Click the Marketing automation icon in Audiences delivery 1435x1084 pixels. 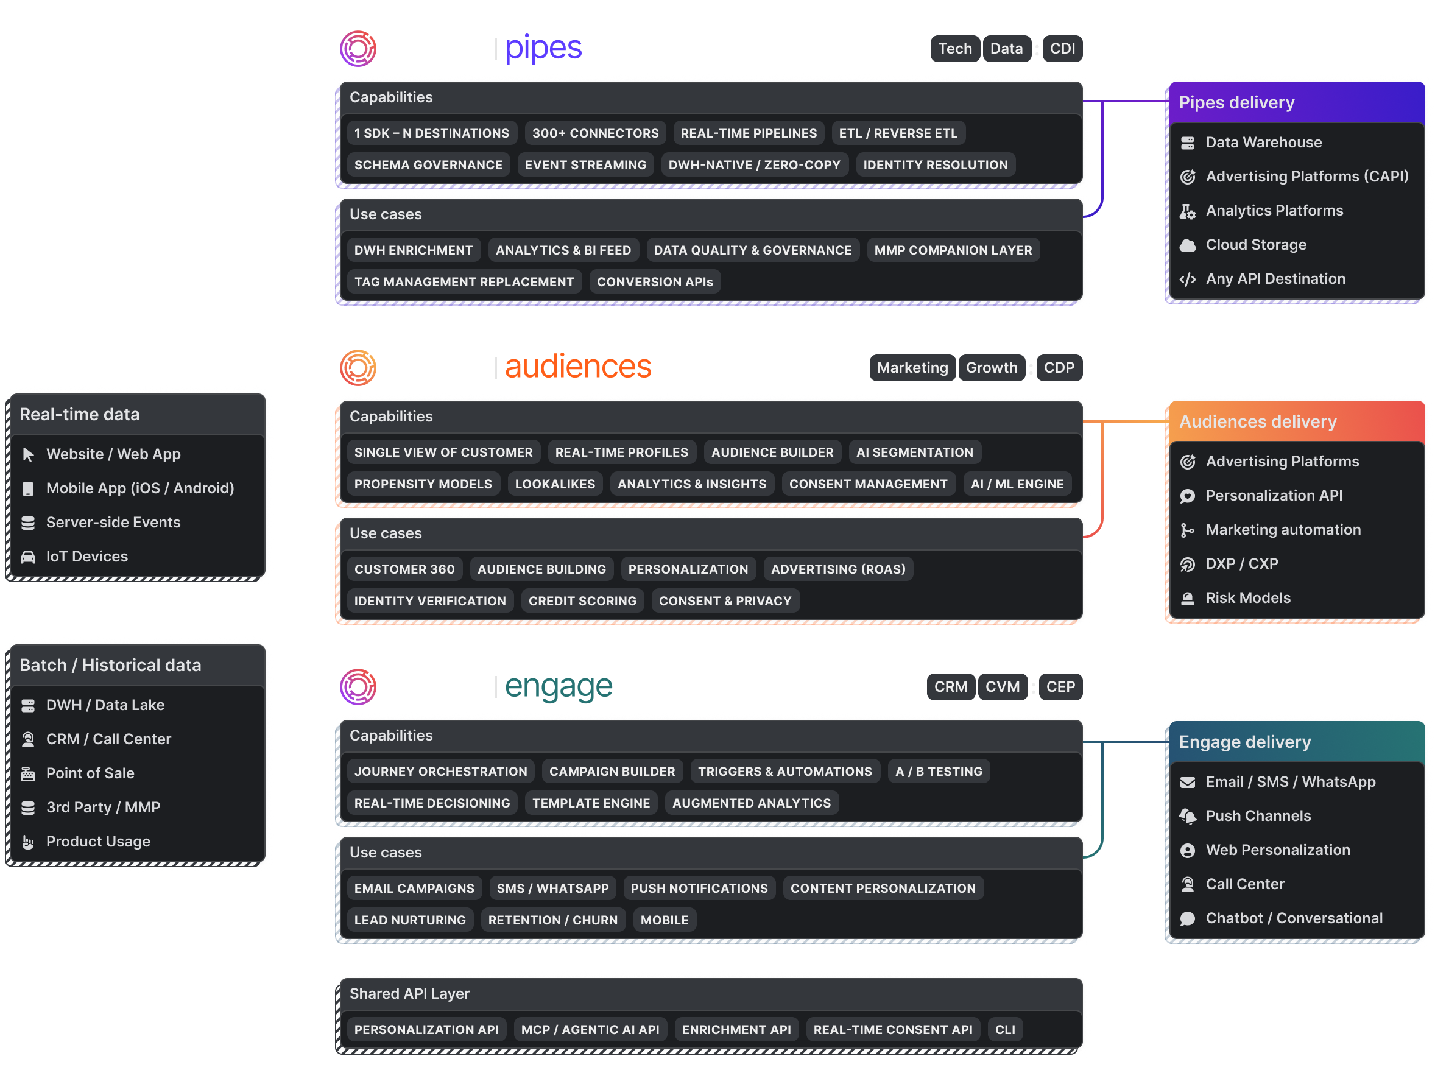click(1188, 529)
